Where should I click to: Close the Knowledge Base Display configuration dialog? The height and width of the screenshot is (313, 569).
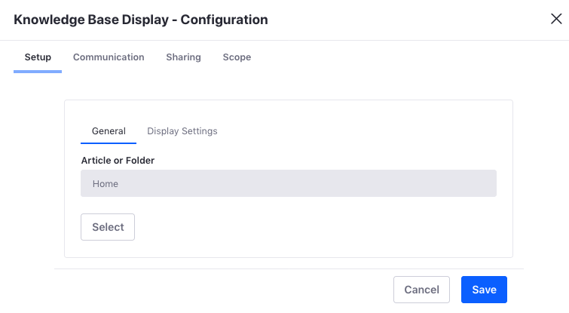coord(556,19)
